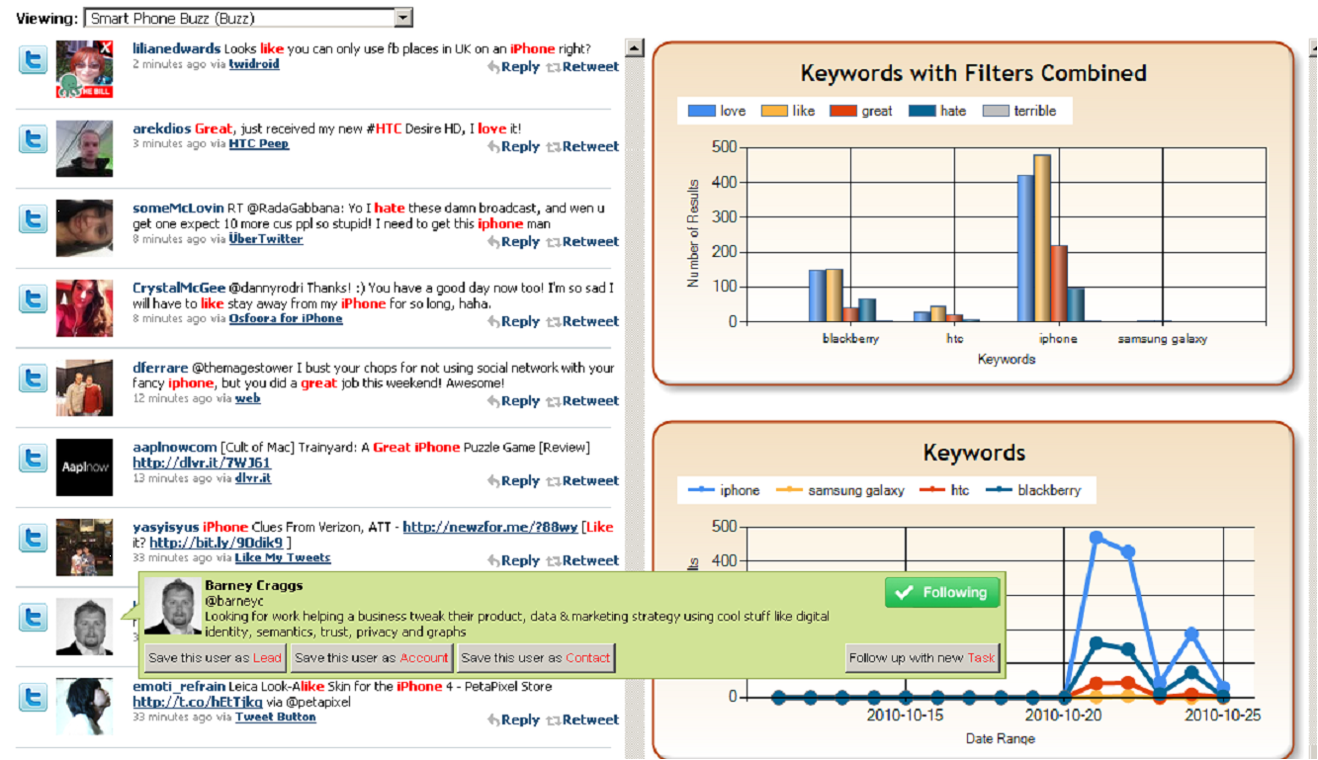The image size is (1318, 760).
Task: Retweet someMcLovin tweet
Action: 583,241
